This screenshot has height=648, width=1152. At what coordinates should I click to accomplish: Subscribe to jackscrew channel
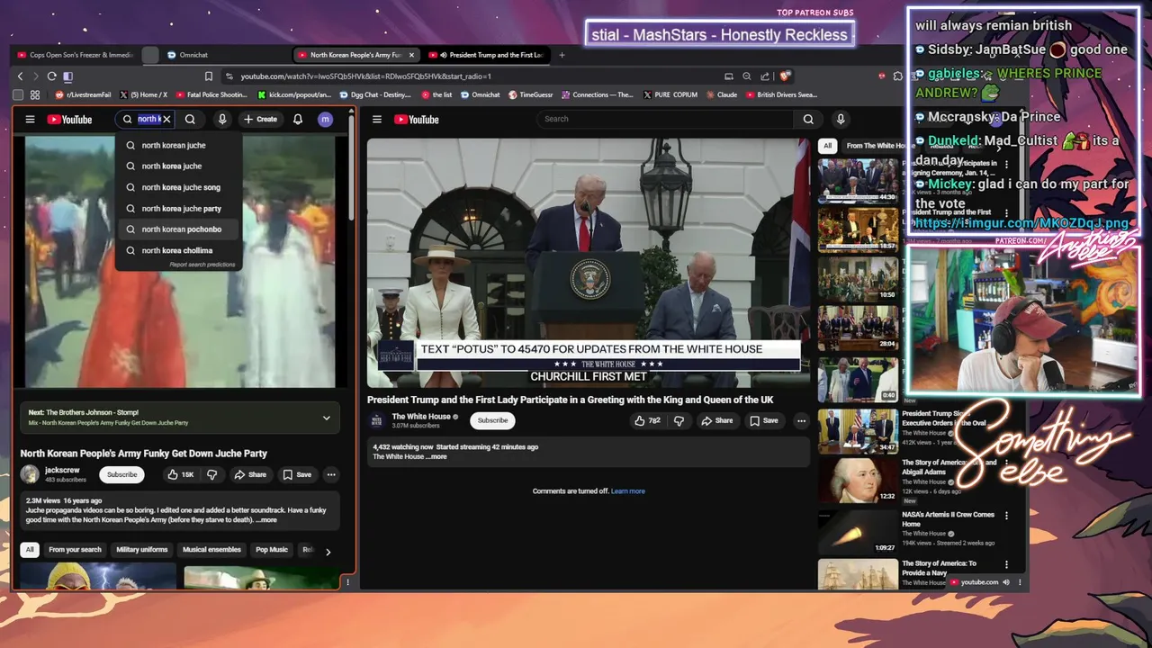click(x=122, y=474)
